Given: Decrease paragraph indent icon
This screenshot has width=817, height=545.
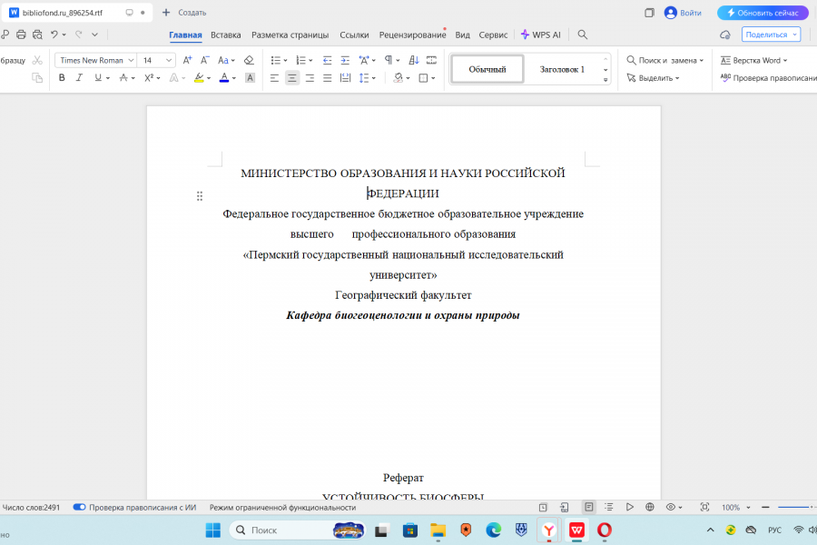Looking at the screenshot, I should [x=327, y=60].
